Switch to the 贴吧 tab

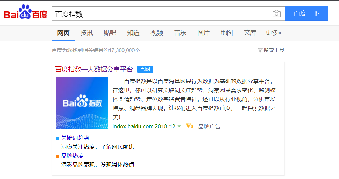click(110, 33)
